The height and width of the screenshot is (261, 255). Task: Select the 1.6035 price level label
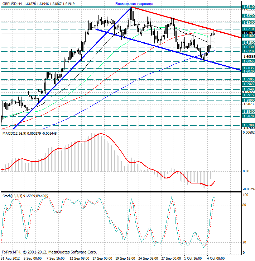(249, 68)
